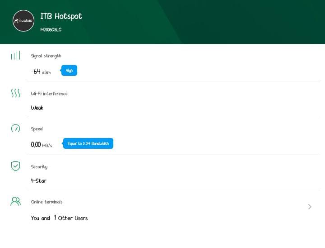Click the Ruckus logo avatar
The width and height of the screenshot is (325, 248).
[x=23, y=21]
